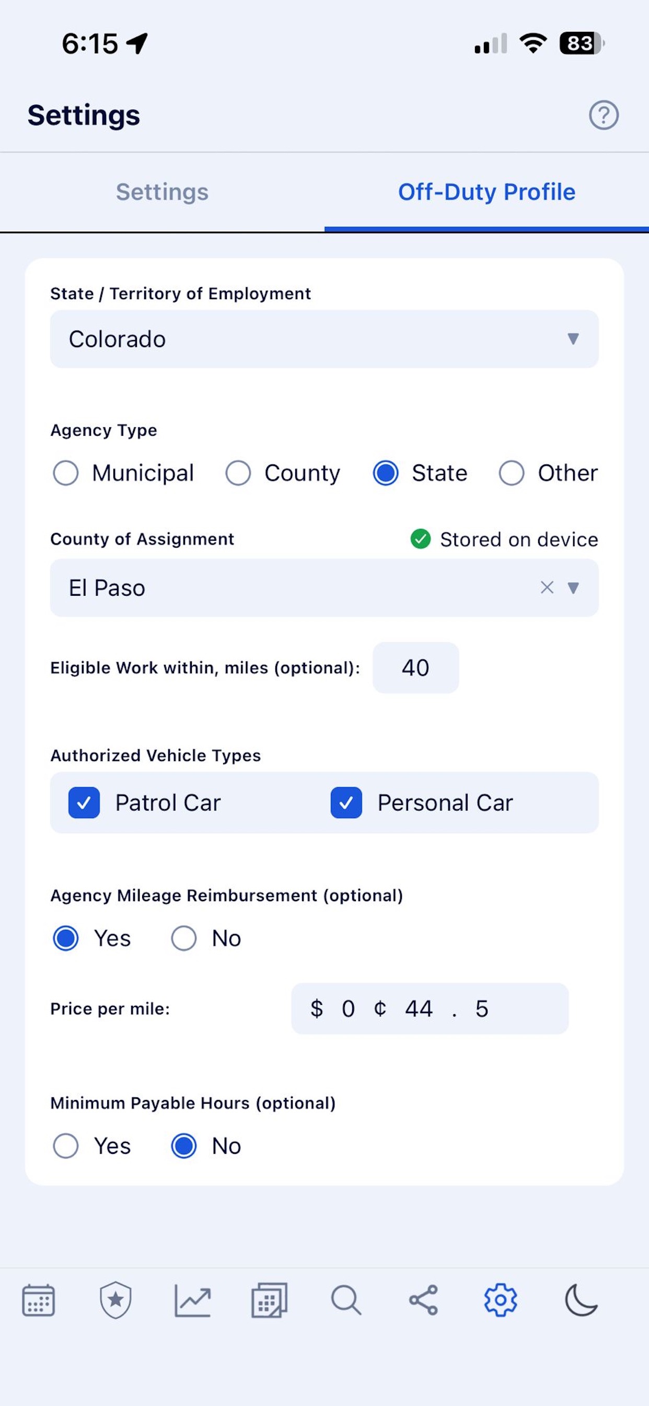Tap the share nodes icon
Screen dimensions: 649x1406
coord(424,1300)
